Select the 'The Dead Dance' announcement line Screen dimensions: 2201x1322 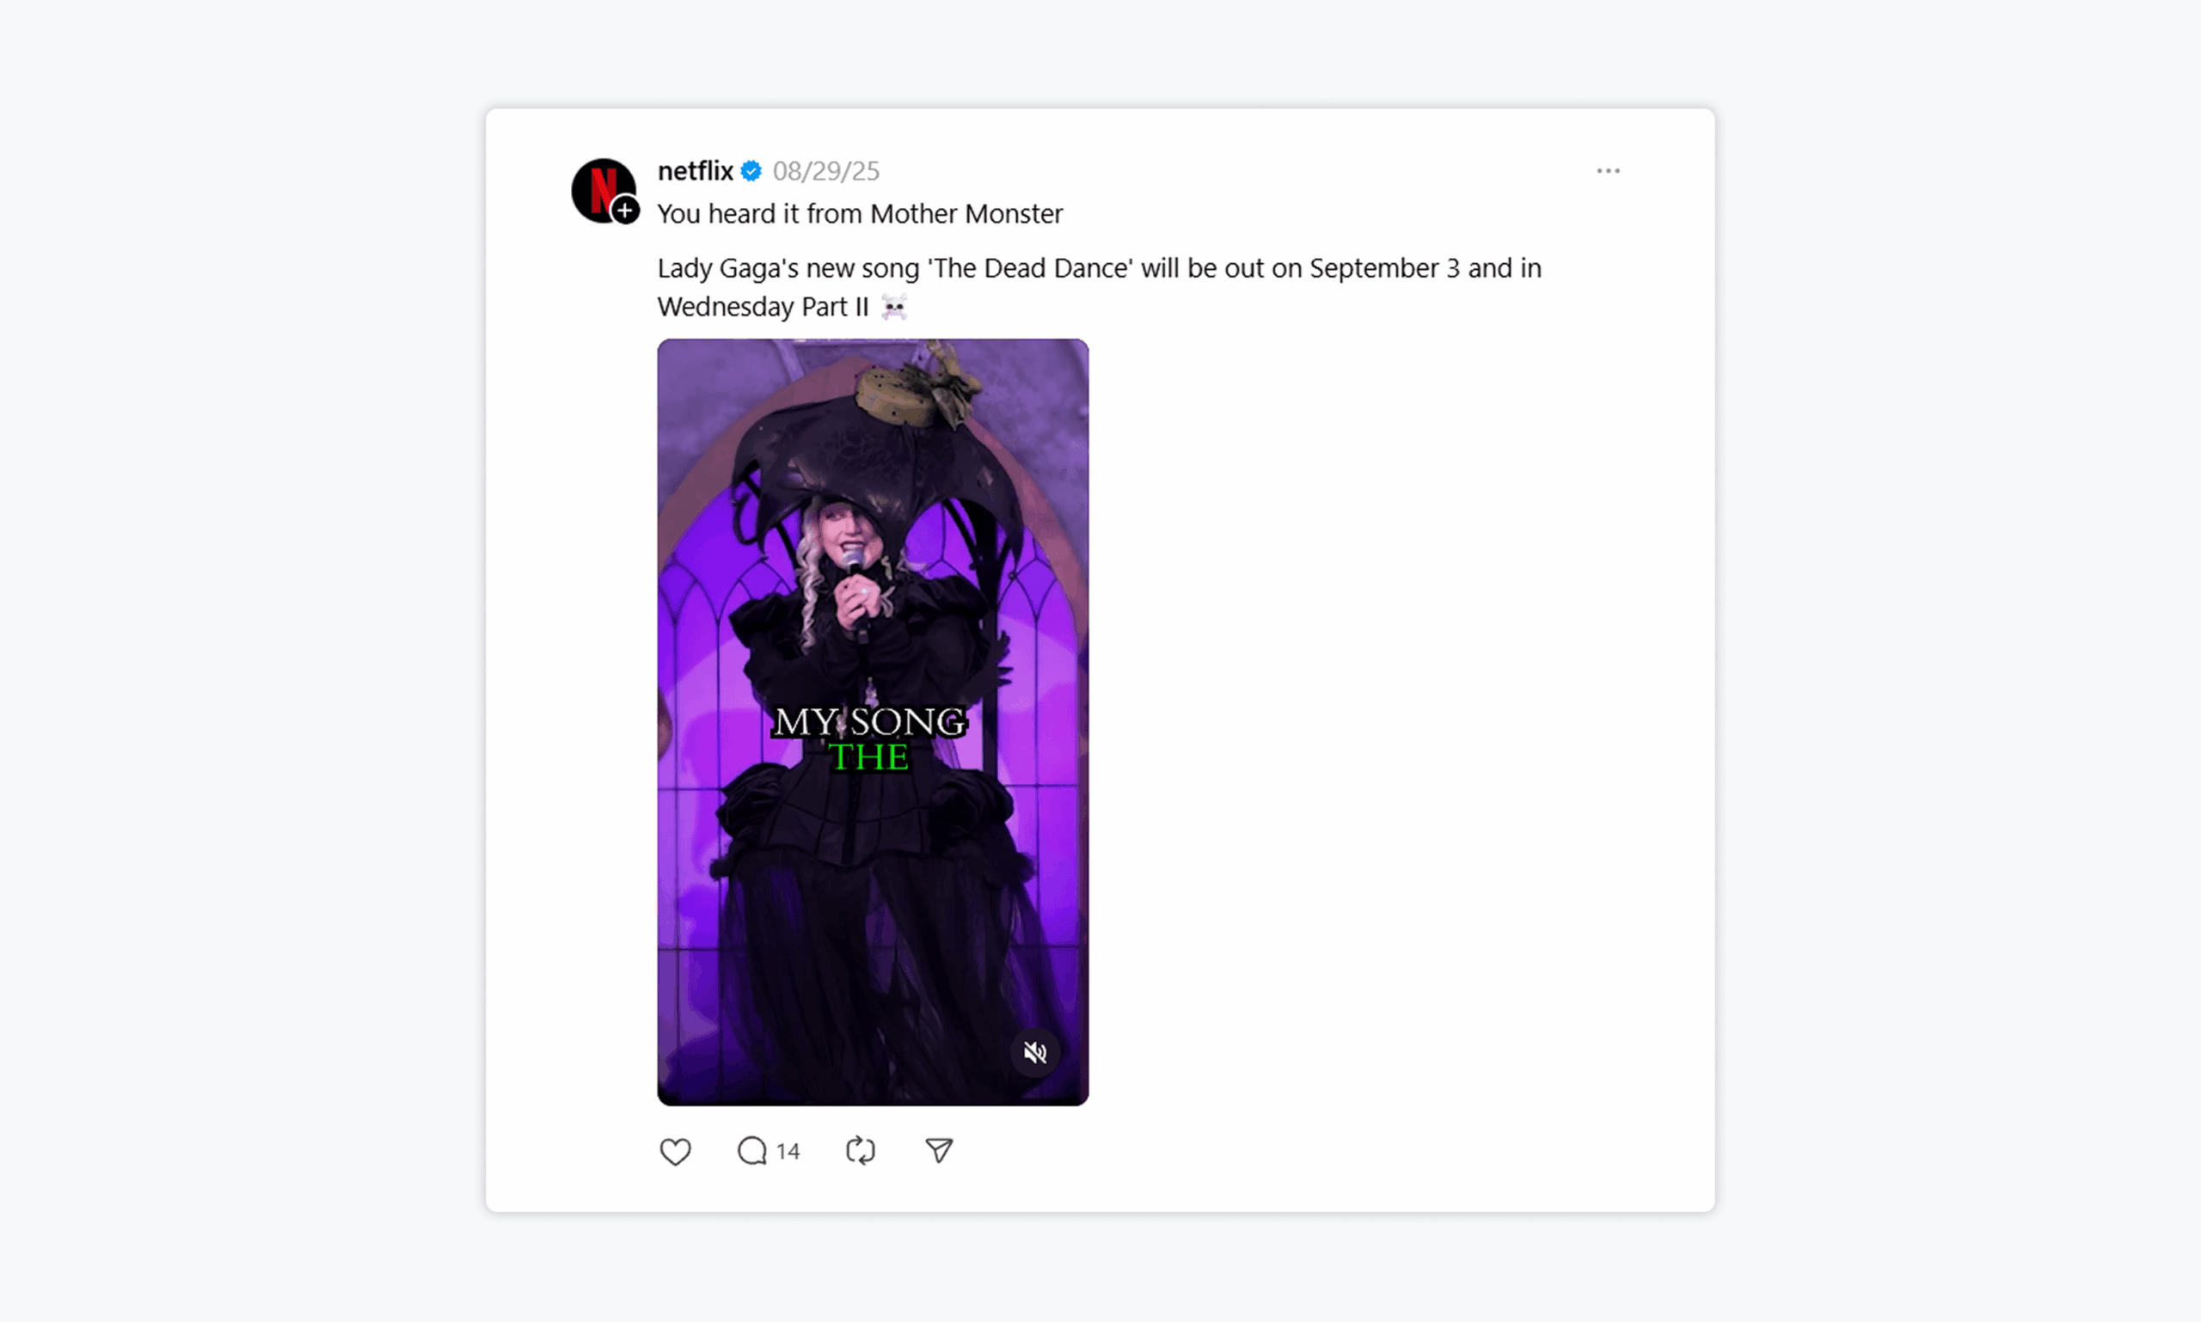(x=1100, y=268)
